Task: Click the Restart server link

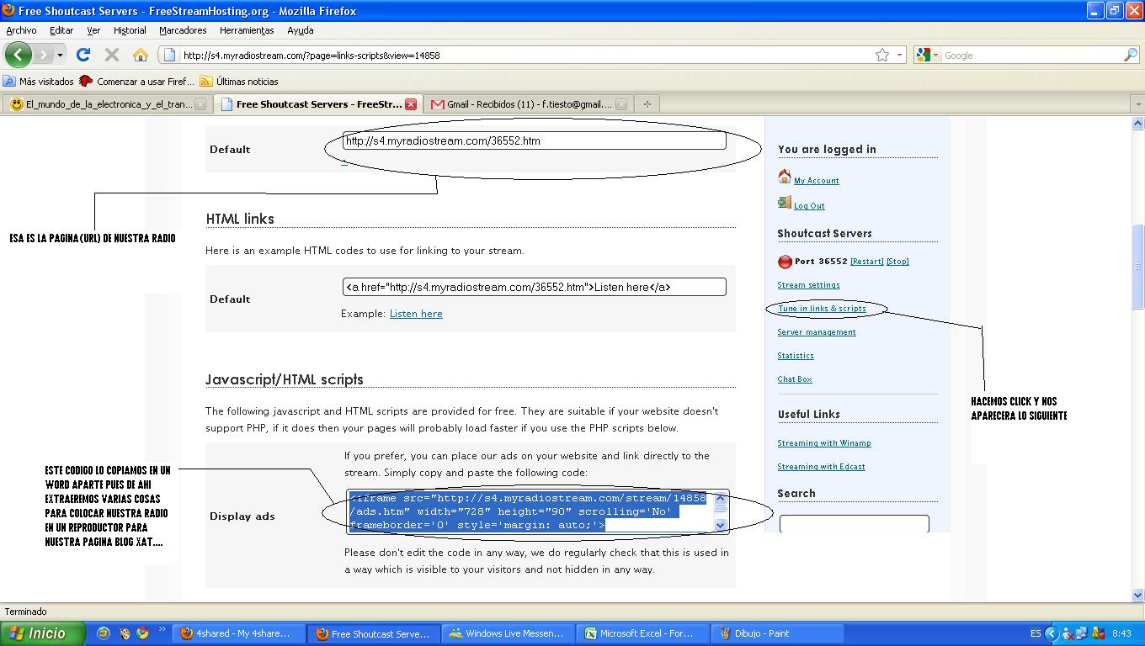Action: click(x=866, y=262)
